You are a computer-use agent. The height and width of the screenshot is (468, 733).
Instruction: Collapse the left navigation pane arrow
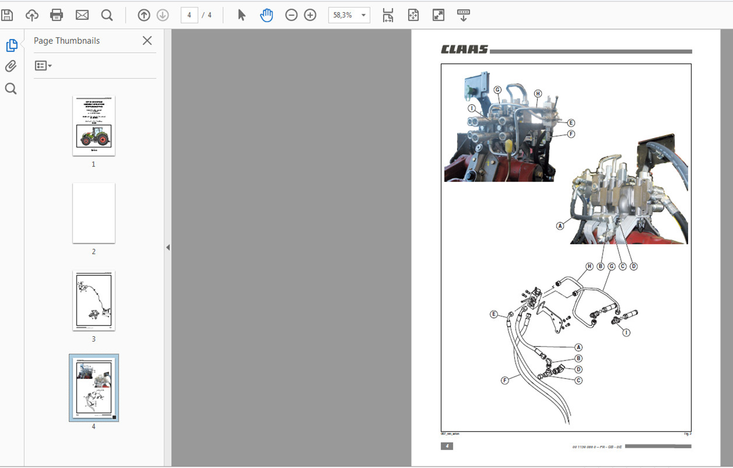[168, 247]
